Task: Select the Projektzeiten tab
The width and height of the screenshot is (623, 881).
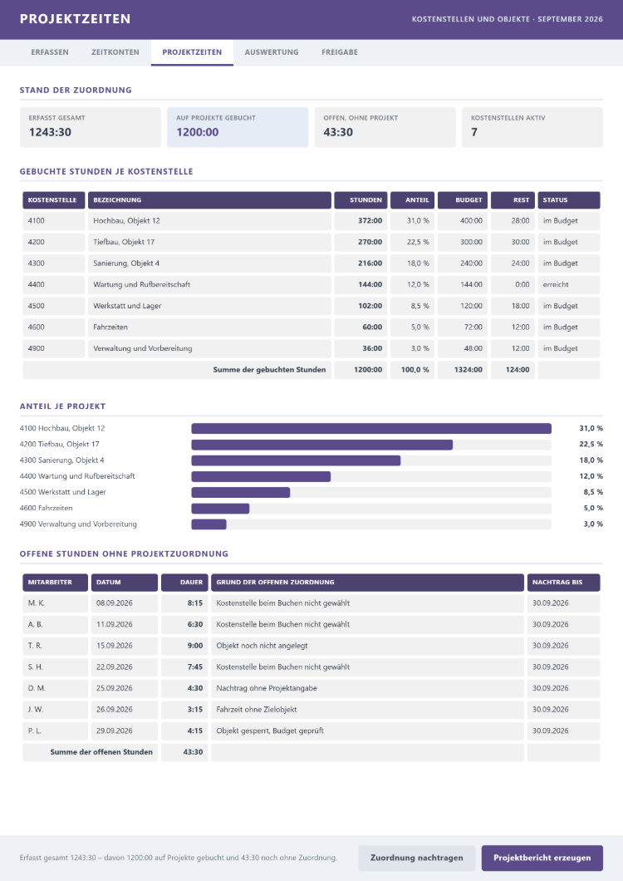Action: [192, 52]
